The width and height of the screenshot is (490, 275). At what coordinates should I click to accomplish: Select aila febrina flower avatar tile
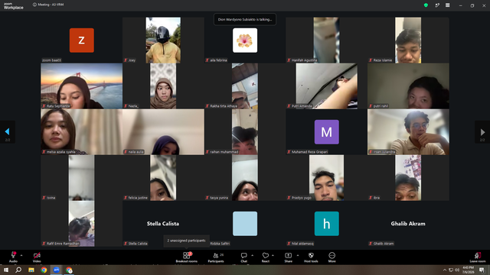[x=245, y=40]
